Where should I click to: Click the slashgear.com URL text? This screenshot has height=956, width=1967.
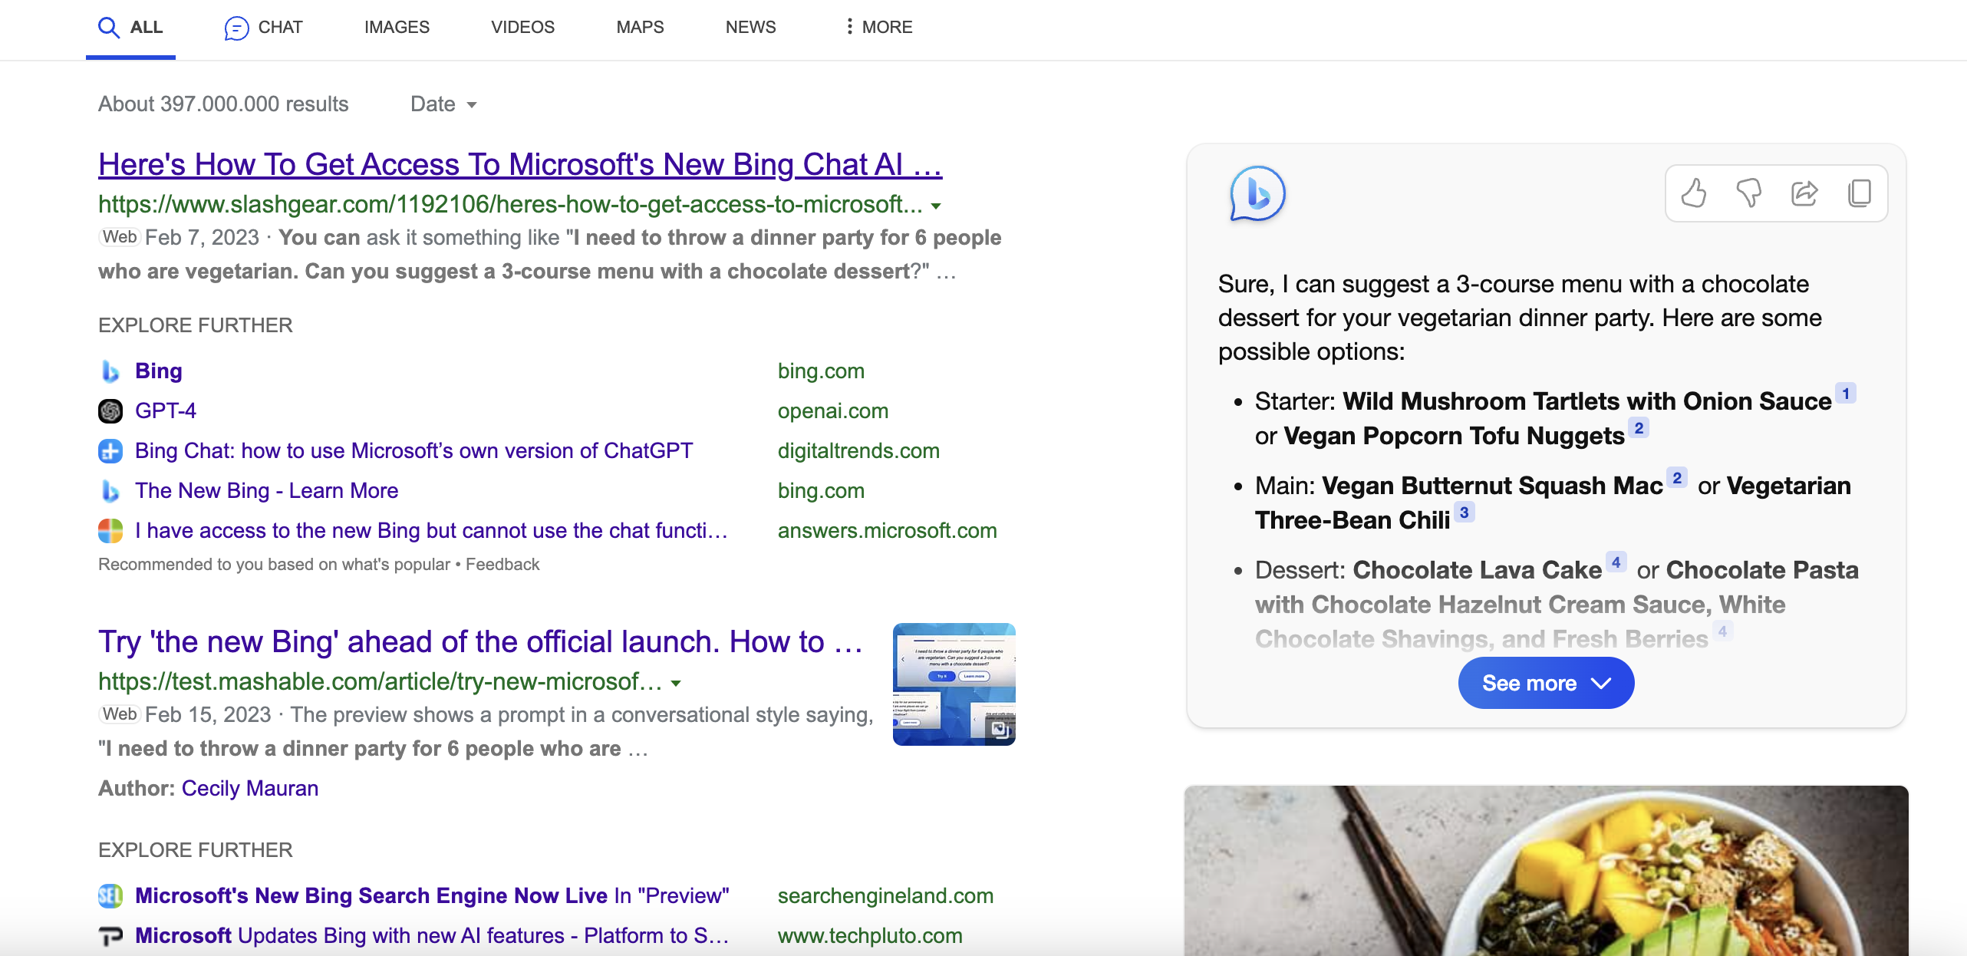[x=510, y=205]
